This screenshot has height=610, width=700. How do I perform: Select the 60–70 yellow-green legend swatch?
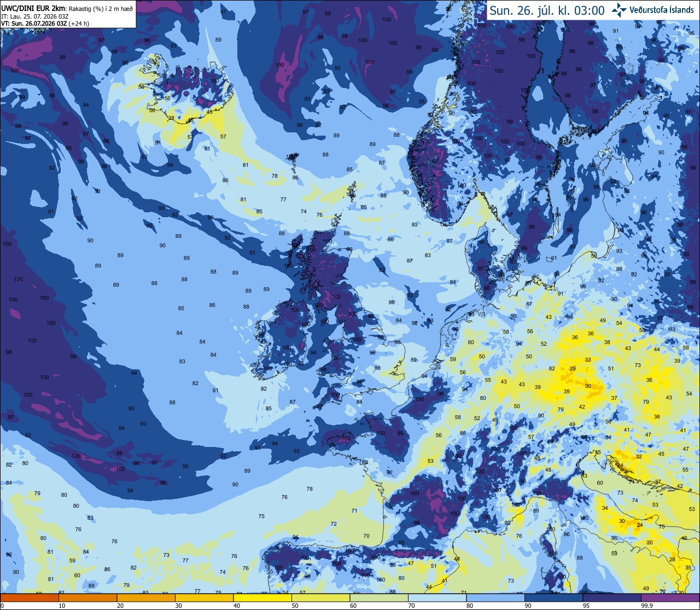point(379,598)
